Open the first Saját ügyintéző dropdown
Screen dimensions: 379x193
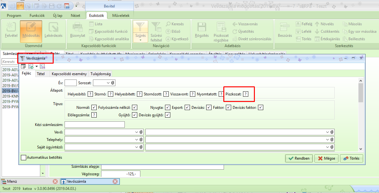(x=136, y=147)
